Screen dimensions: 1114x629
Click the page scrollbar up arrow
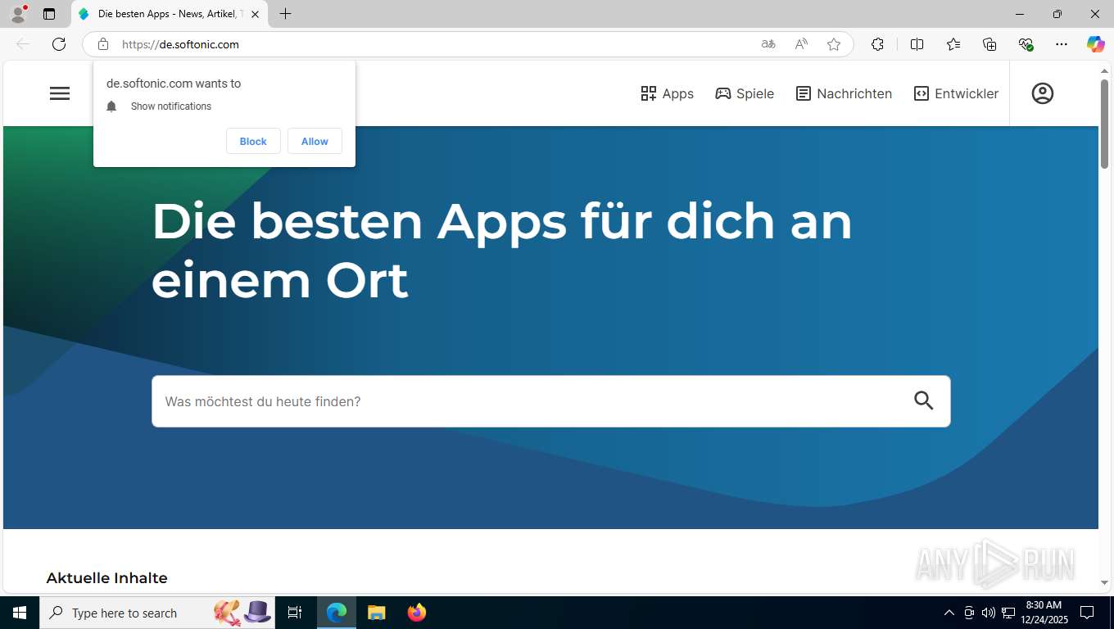[1104, 71]
